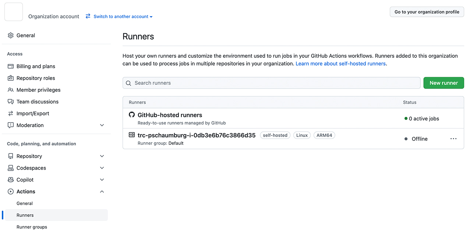Expand the Codespaces section chevron
473x232 pixels.
click(x=102, y=168)
